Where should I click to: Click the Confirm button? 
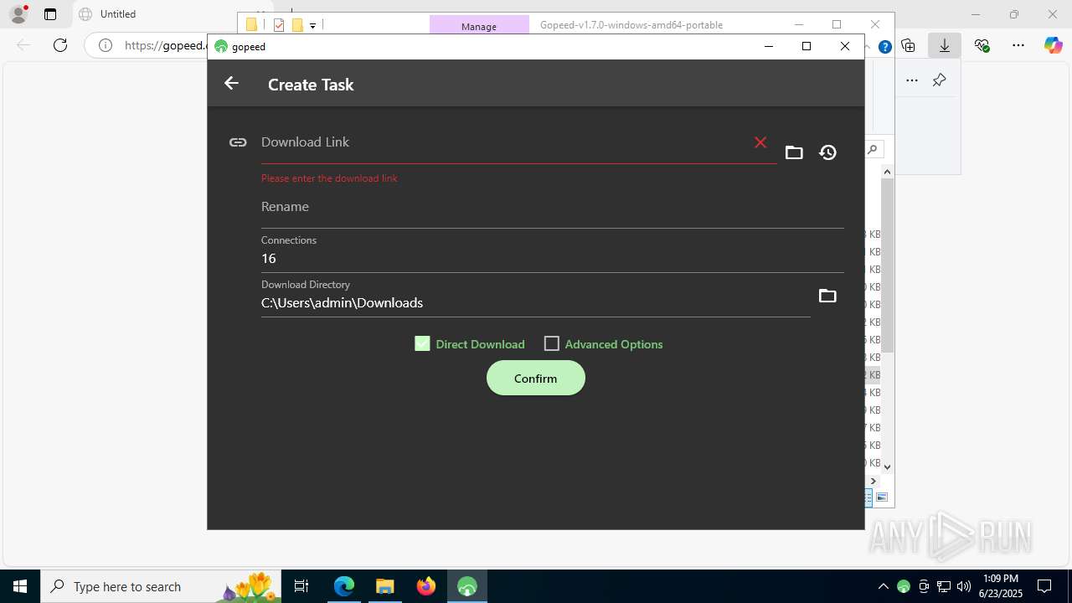(535, 379)
